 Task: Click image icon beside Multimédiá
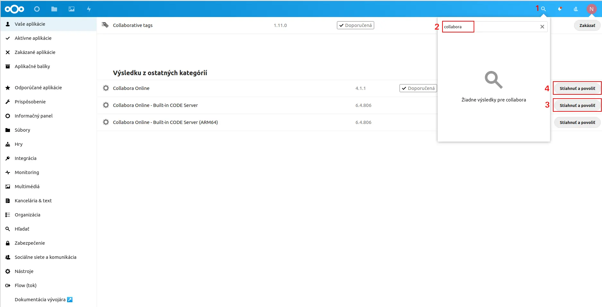click(x=8, y=187)
